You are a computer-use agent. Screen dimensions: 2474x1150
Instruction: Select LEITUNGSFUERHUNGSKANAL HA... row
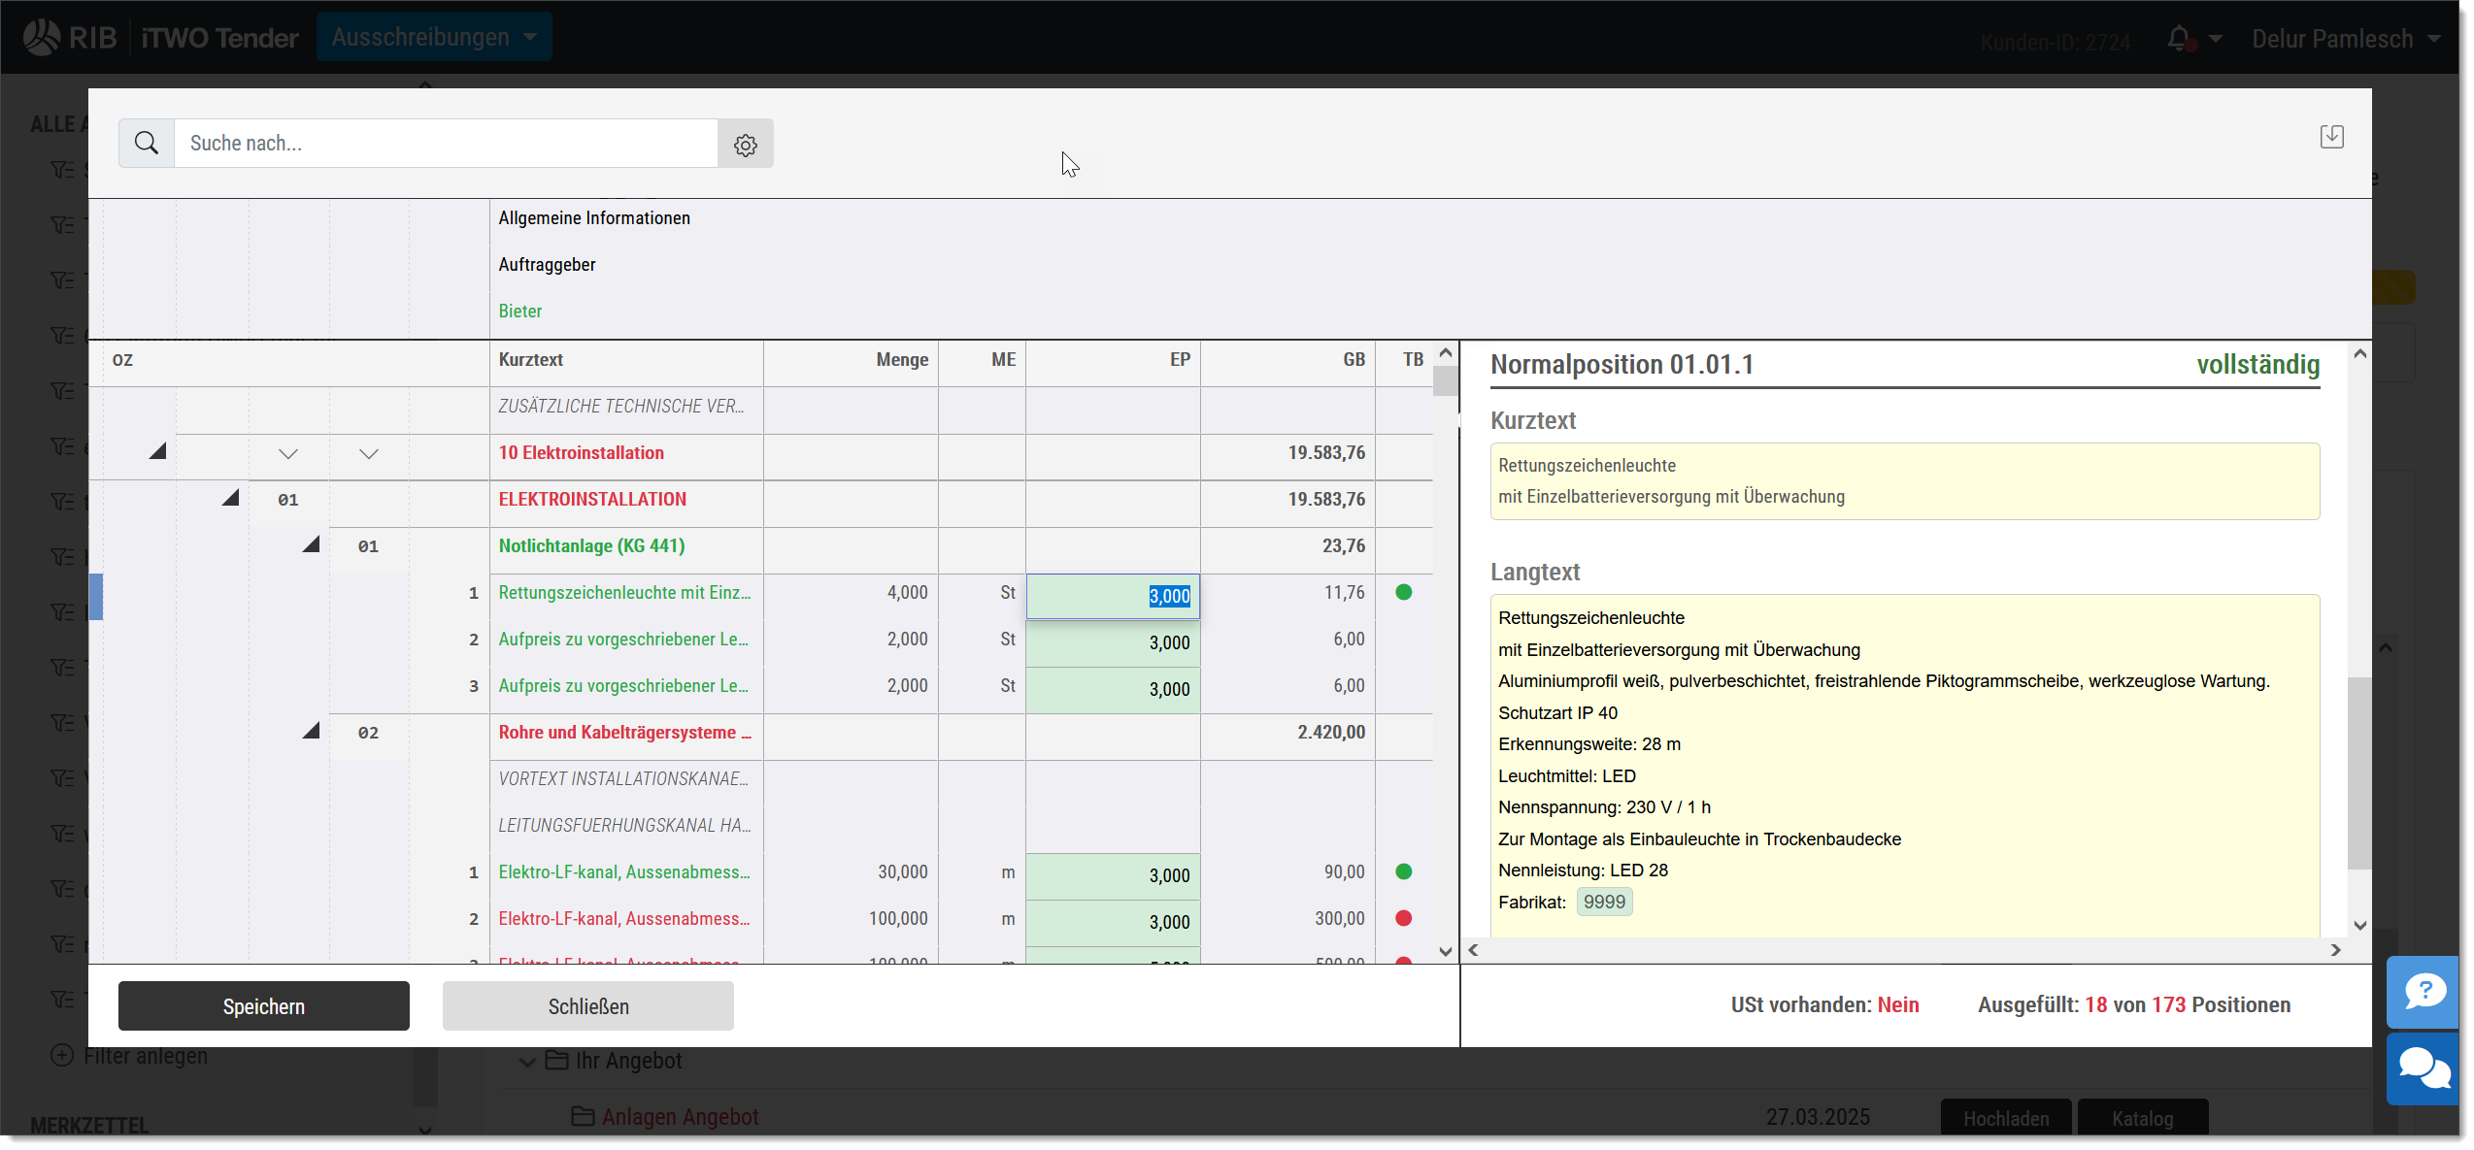(x=624, y=825)
